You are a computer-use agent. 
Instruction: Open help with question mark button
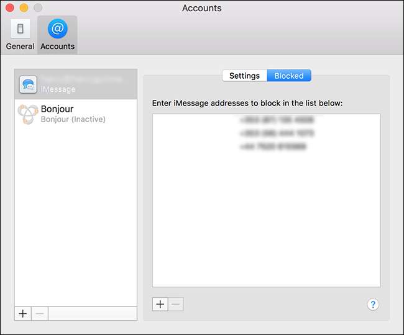[x=373, y=305]
